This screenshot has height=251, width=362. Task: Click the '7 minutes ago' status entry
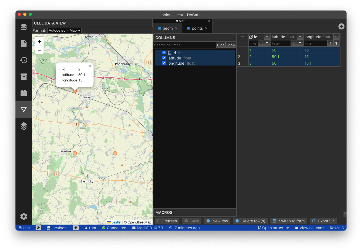184,228
